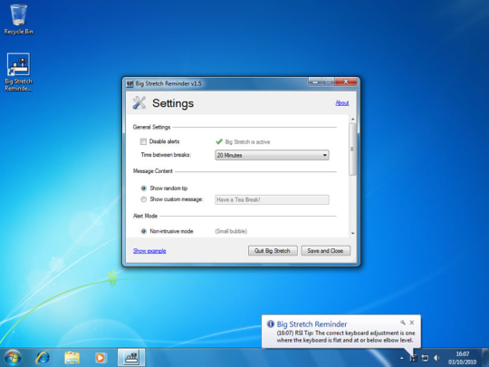Close the Big Stretch Reminder window

pos(346,82)
